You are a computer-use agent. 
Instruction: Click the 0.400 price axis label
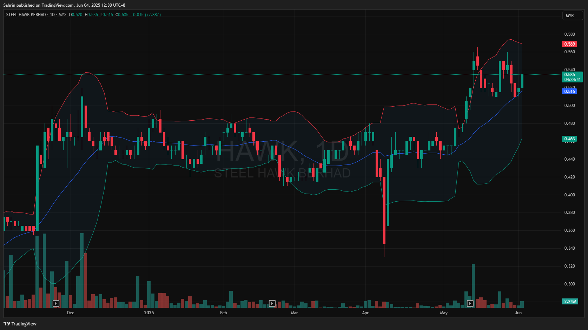click(x=569, y=195)
